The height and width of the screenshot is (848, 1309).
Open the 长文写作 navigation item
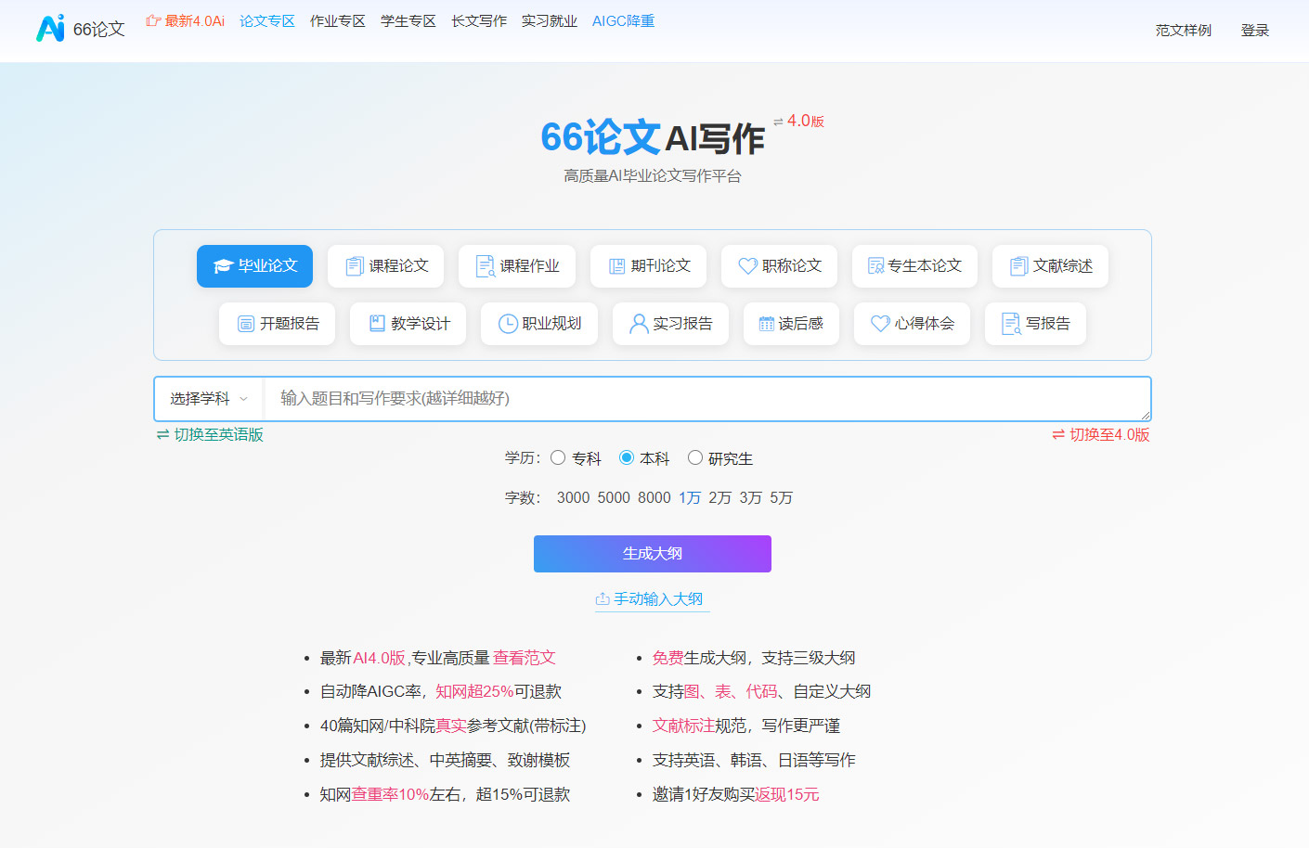(x=479, y=20)
